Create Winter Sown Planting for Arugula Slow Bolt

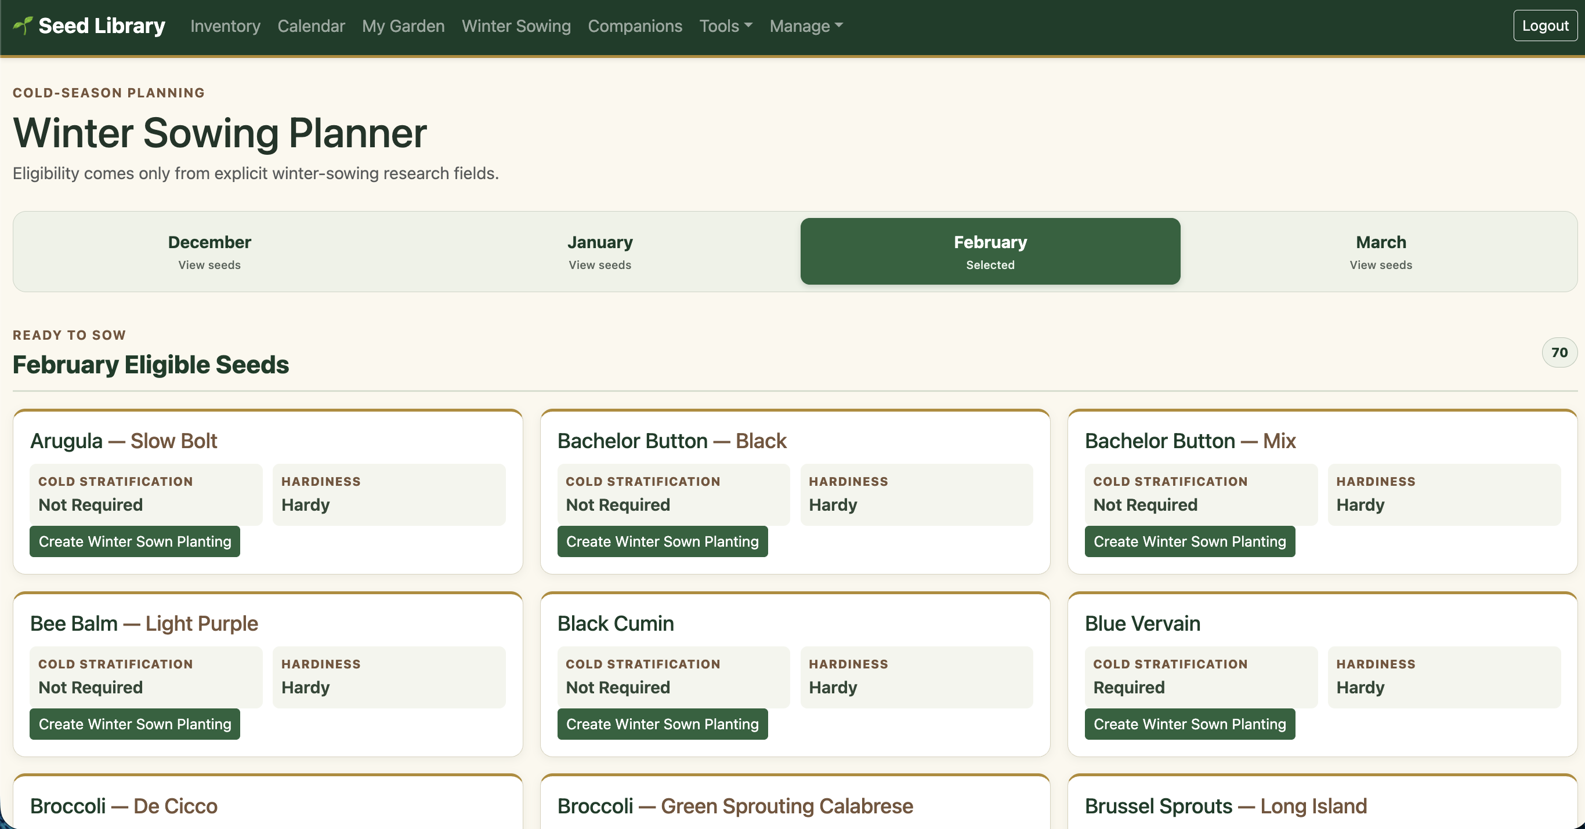click(135, 541)
